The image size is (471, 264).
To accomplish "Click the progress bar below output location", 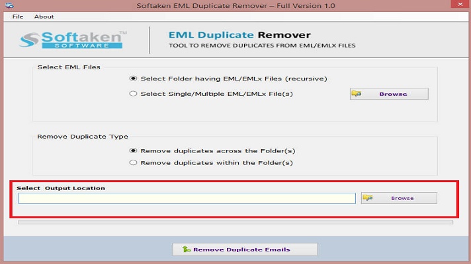I will 235,222.
